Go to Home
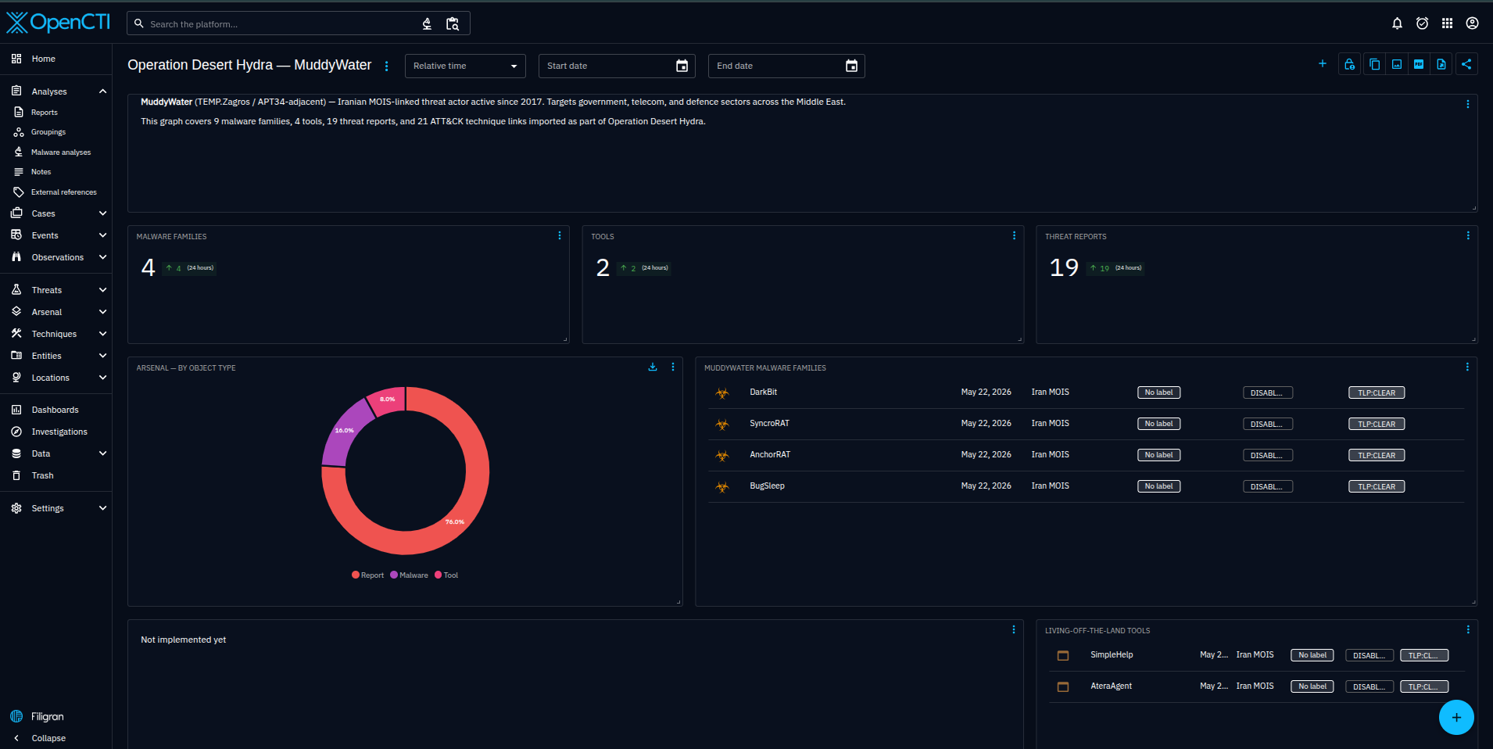Screen dimensions: 1493x749 pos(55,59)
